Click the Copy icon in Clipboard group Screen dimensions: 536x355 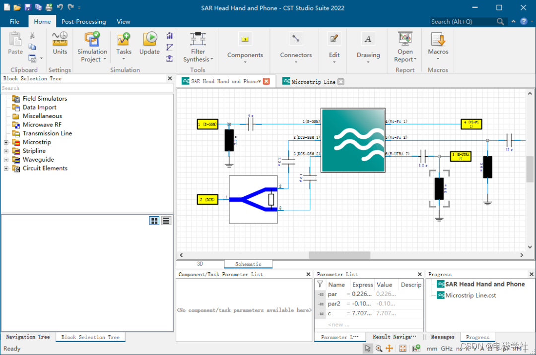click(x=32, y=47)
